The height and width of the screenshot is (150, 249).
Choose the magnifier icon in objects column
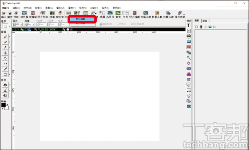(x=189, y=58)
